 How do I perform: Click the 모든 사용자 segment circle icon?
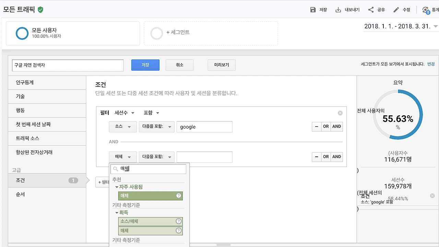tap(22, 33)
